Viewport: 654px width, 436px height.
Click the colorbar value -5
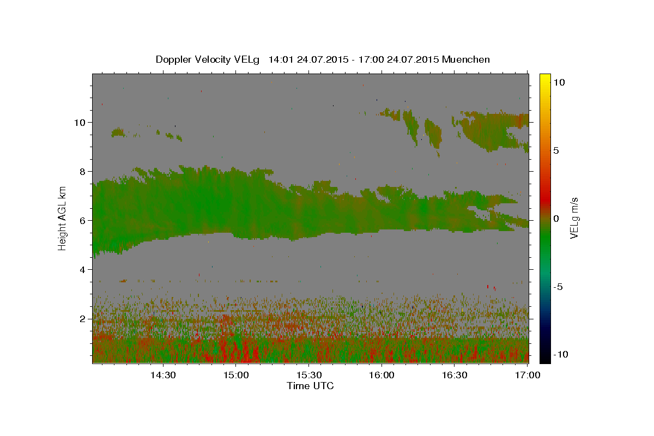coord(558,287)
